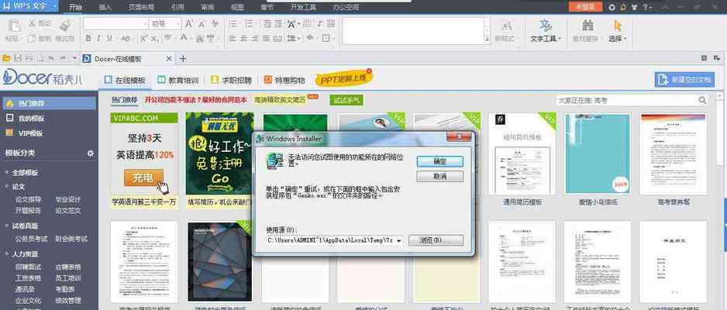Select the 在线模板 Docer tab
727x310 pixels.
coord(126,80)
